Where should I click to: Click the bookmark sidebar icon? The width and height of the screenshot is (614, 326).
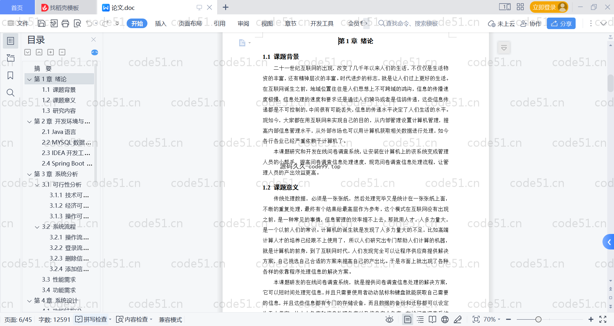tap(11, 75)
